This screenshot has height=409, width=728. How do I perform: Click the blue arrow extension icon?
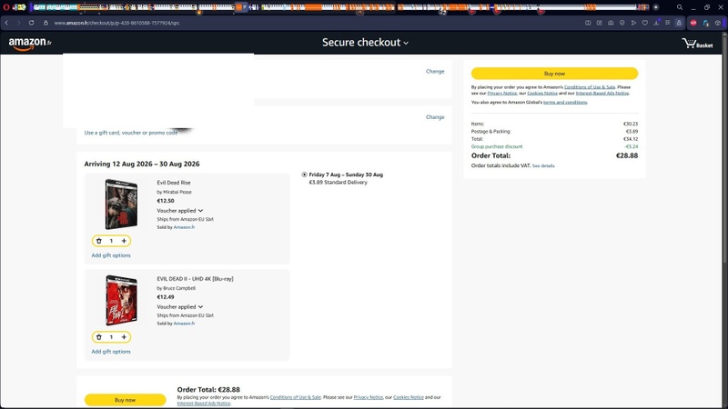coord(706,23)
